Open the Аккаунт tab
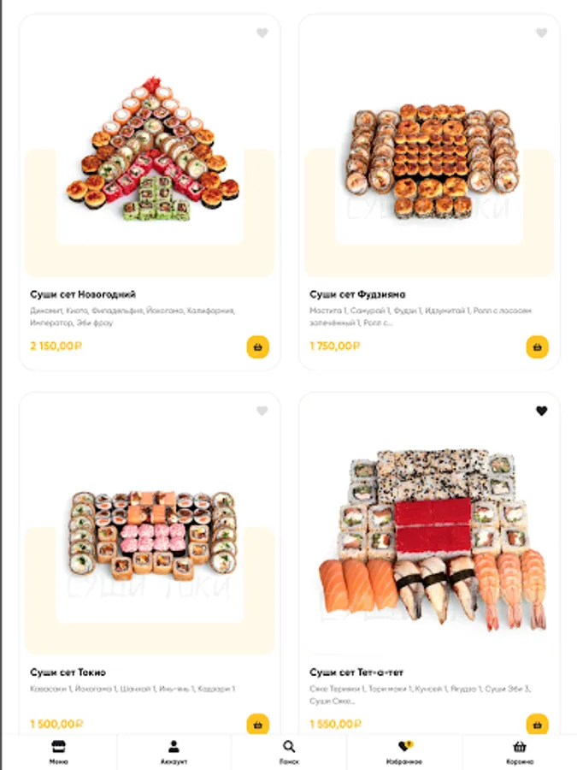Viewport: 577px width, 770px height. [174, 752]
